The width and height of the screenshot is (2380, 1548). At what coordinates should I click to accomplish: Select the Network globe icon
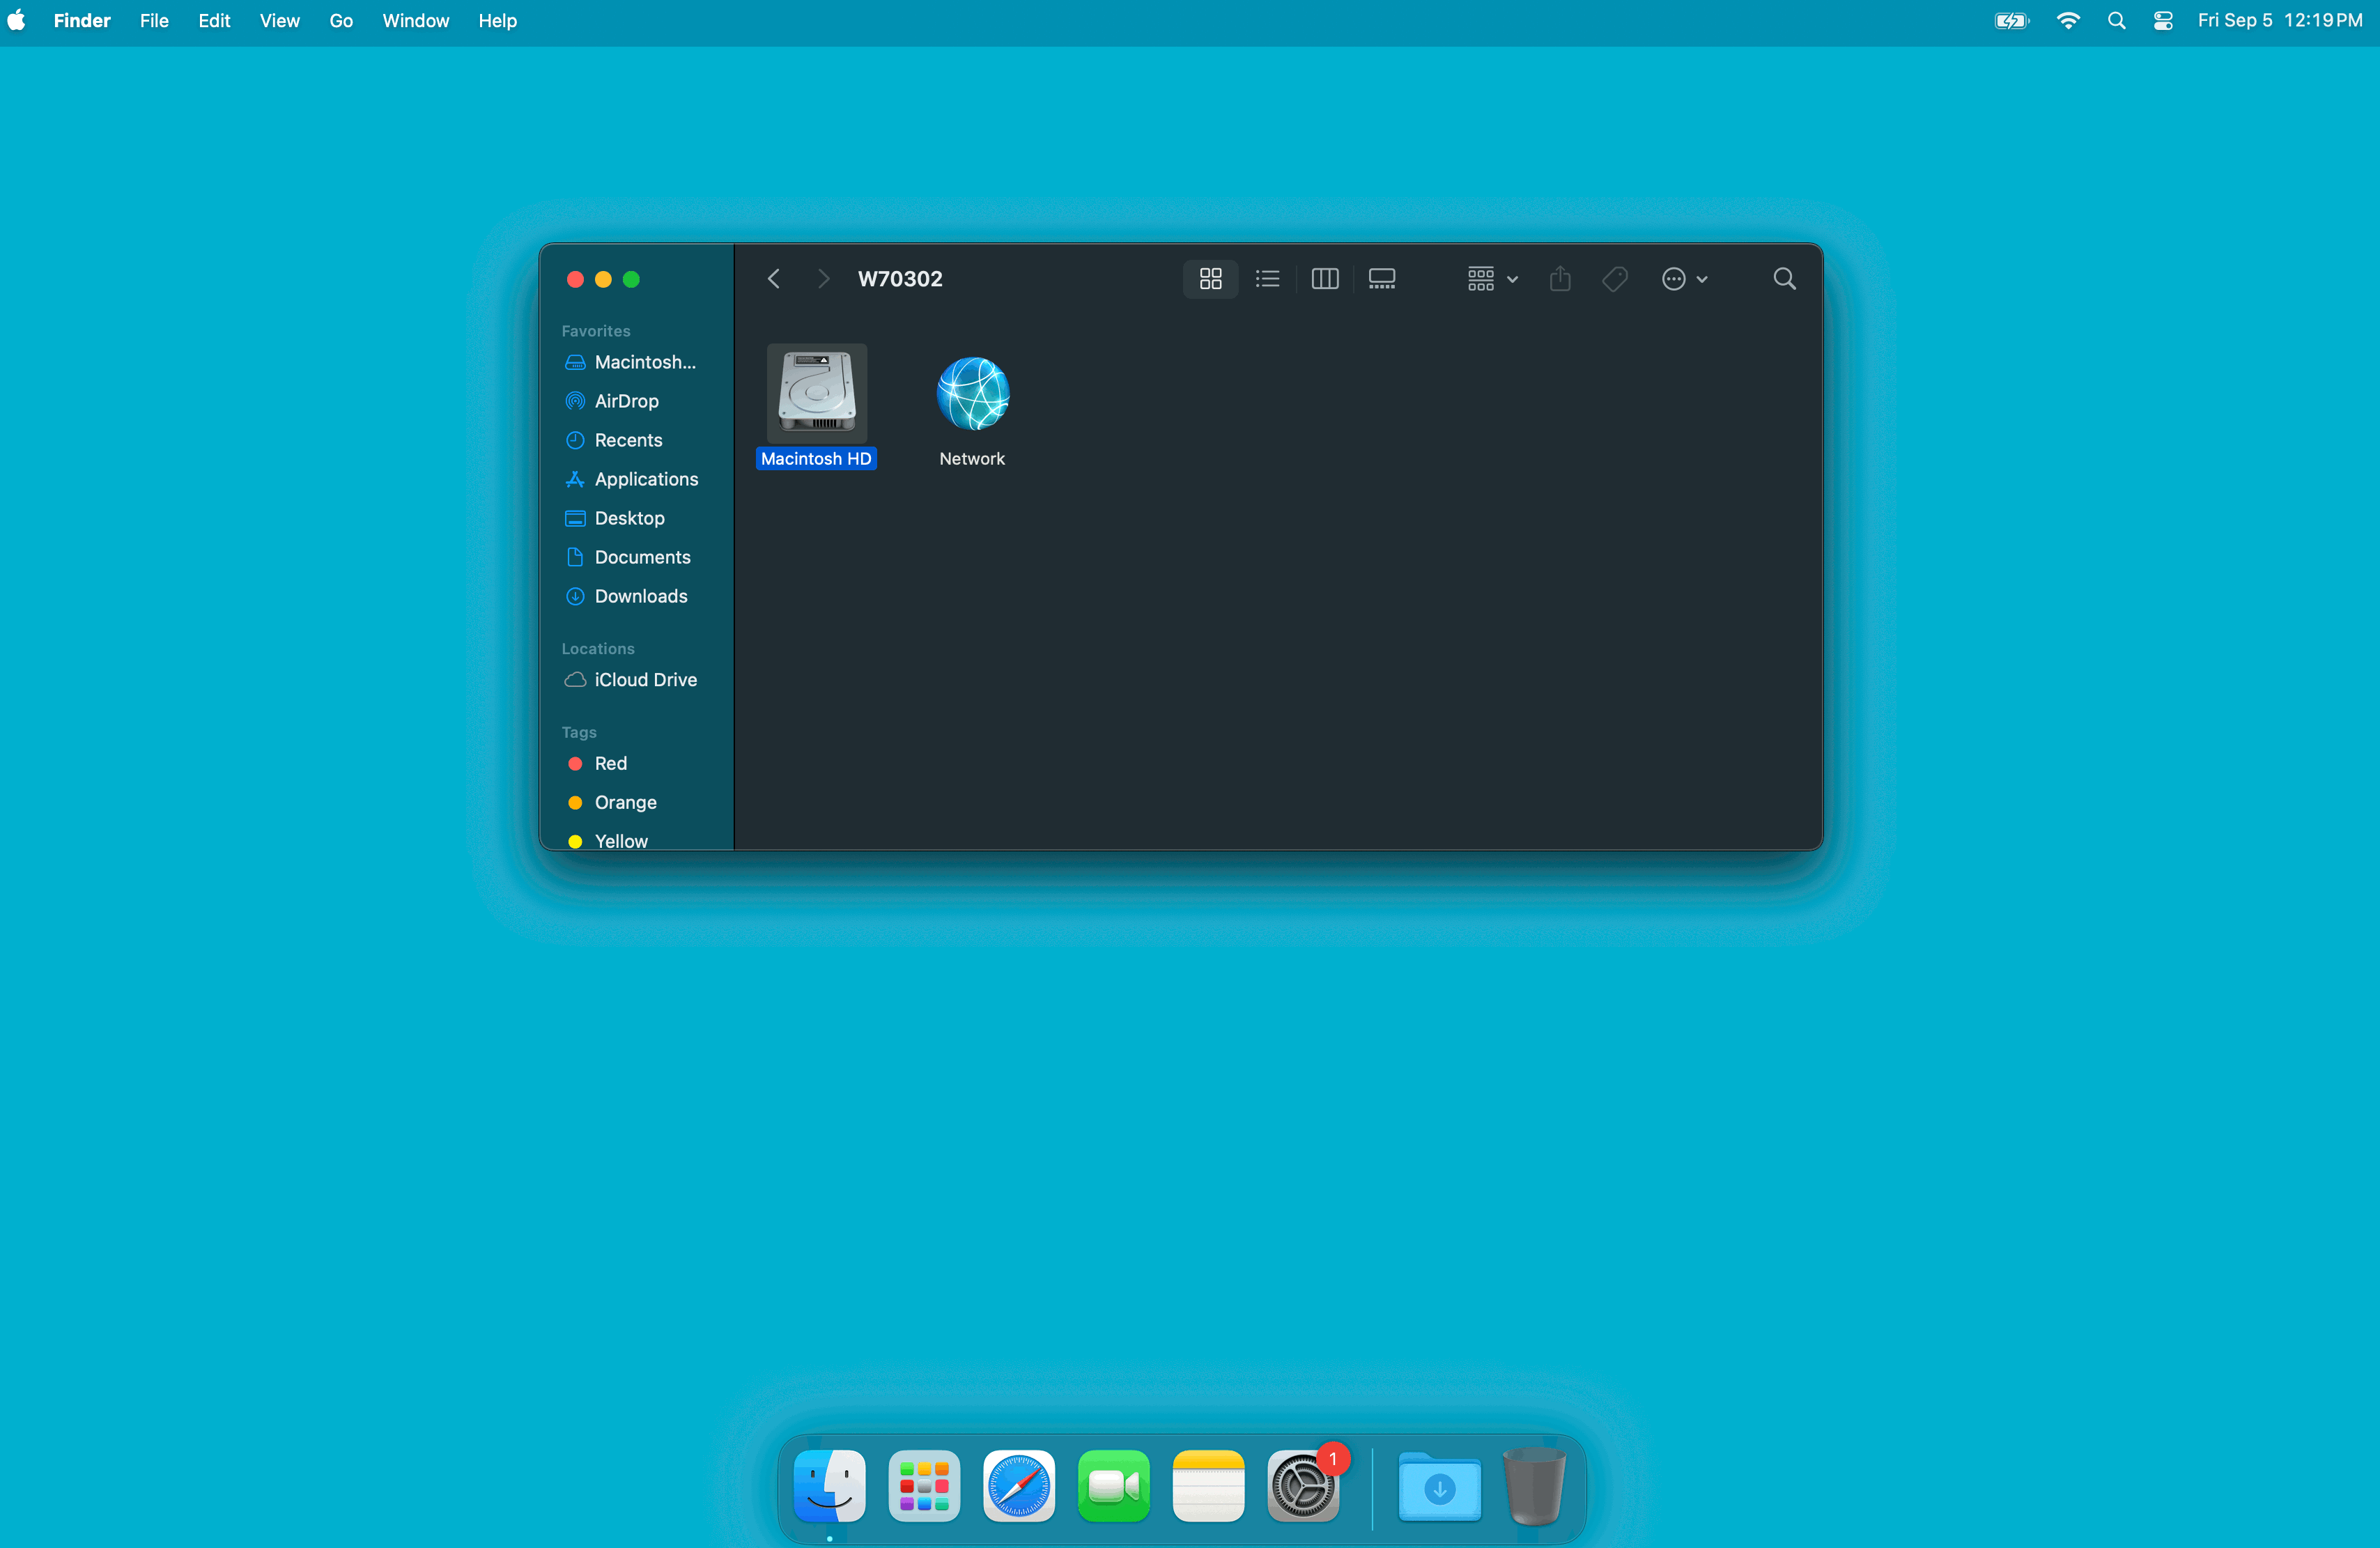click(972, 394)
